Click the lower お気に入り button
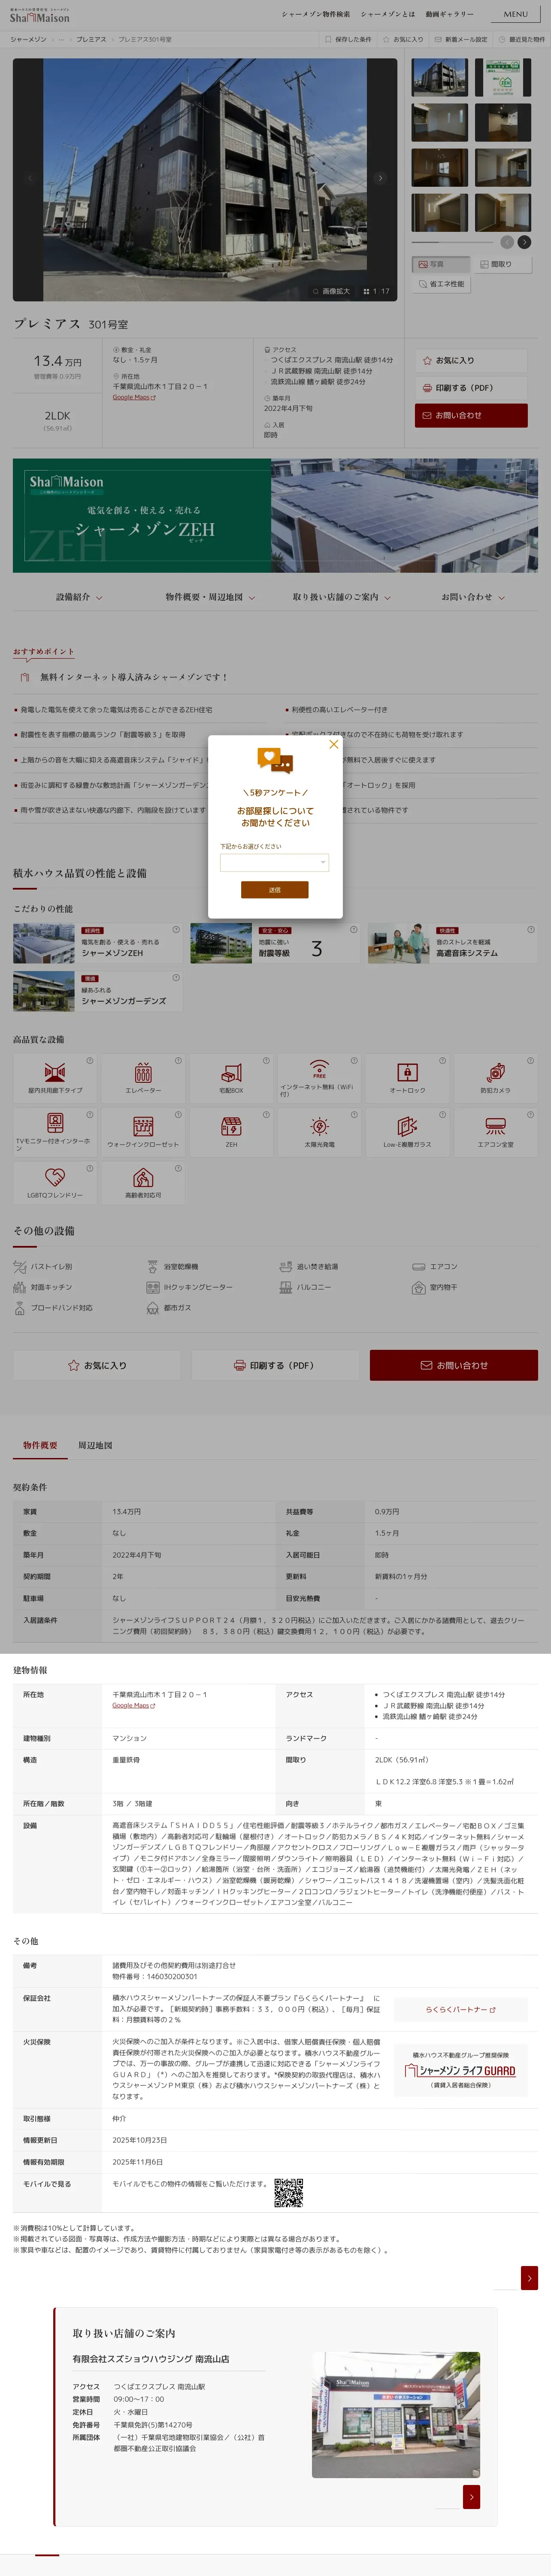Screen dimensions: 551x2576 tap(97, 1365)
